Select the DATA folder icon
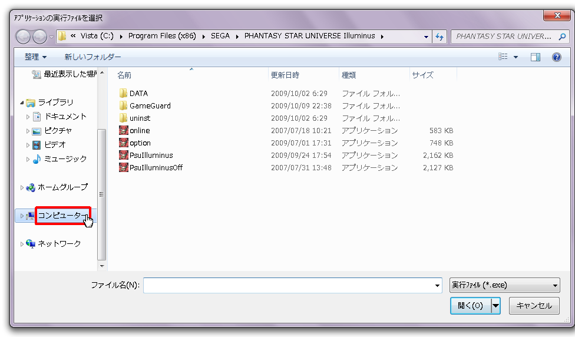575x337 pixels. [x=124, y=93]
